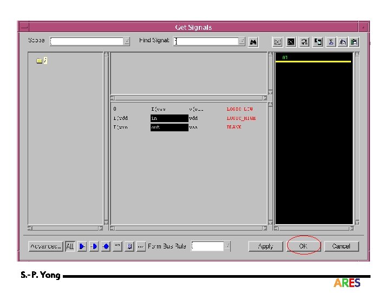The width and height of the screenshot is (390, 293).
Task: Select the highlighted 'in' signal
Action: pyautogui.click(x=170, y=118)
